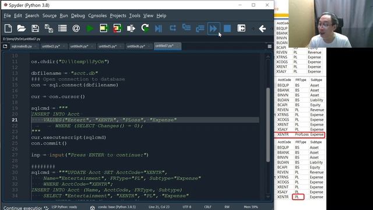This screenshot has height=210, width=373.
Task: Click 'LSP Python: ready' in status bar
Action: [64, 207]
